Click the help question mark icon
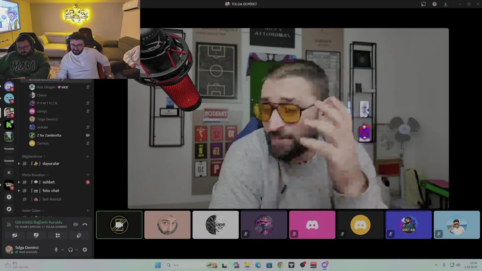 click(435, 4)
